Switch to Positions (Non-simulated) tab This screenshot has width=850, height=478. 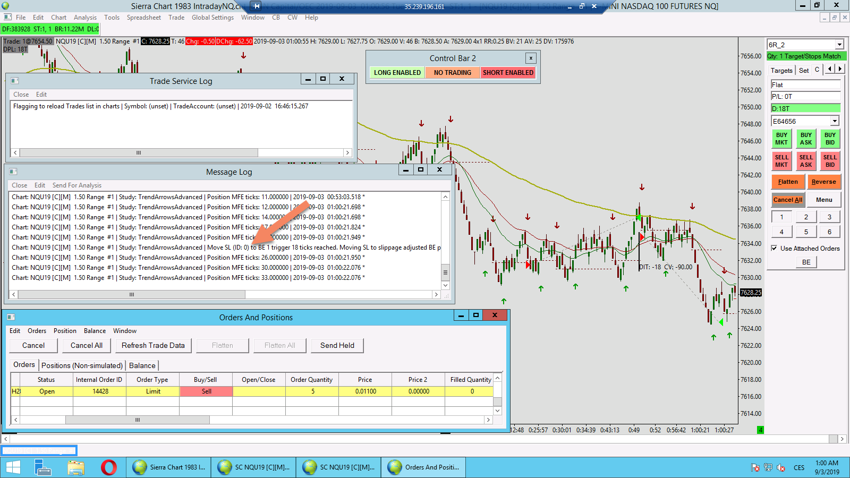pos(82,365)
